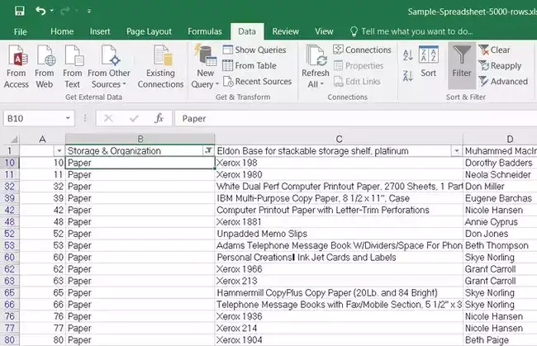Image resolution: width=537 pixels, height=346 pixels.
Task: Clear the applied filter
Action: [x=495, y=50]
